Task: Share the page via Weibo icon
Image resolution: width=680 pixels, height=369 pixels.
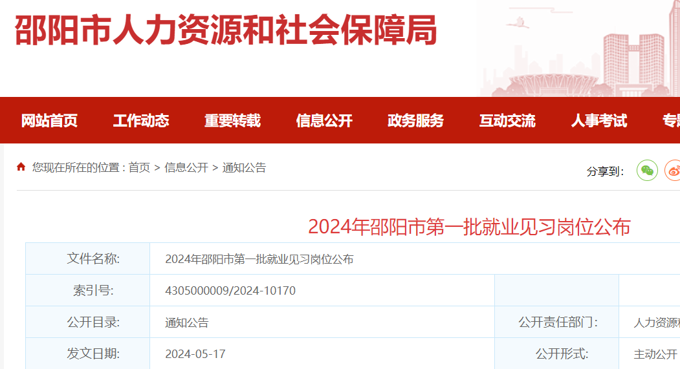Action: 673,170
